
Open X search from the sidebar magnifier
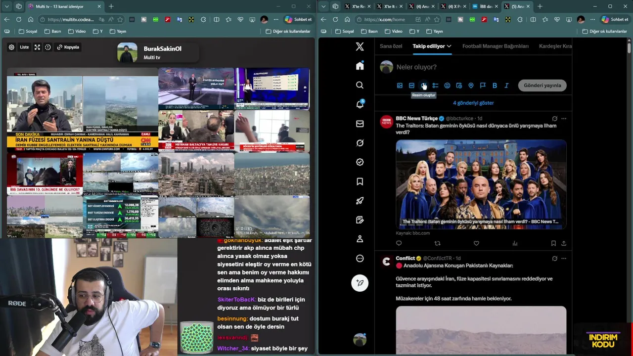tap(360, 85)
